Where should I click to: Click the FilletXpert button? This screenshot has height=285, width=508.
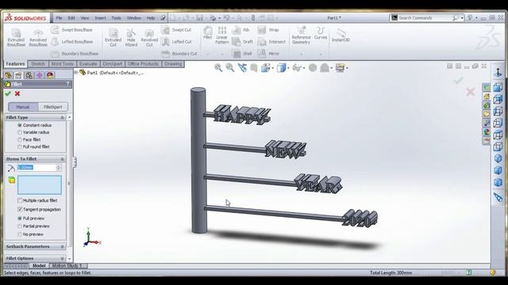pyautogui.click(x=53, y=107)
